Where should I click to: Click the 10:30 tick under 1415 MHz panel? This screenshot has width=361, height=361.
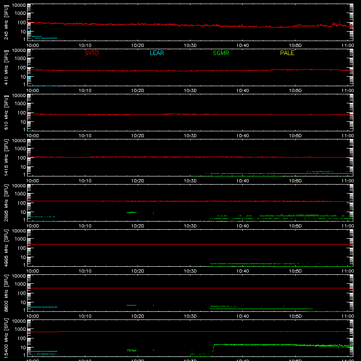click(190, 181)
